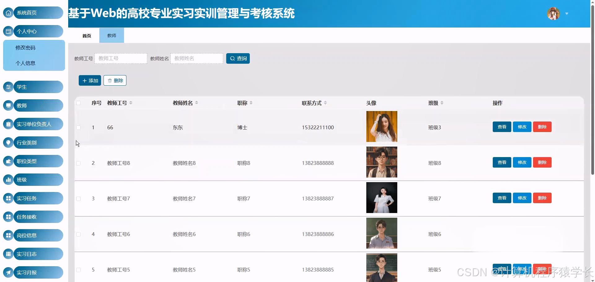Image resolution: width=595 pixels, height=282 pixels.
Task: Sort the table by 教师工号 column
Action: pos(131,103)
